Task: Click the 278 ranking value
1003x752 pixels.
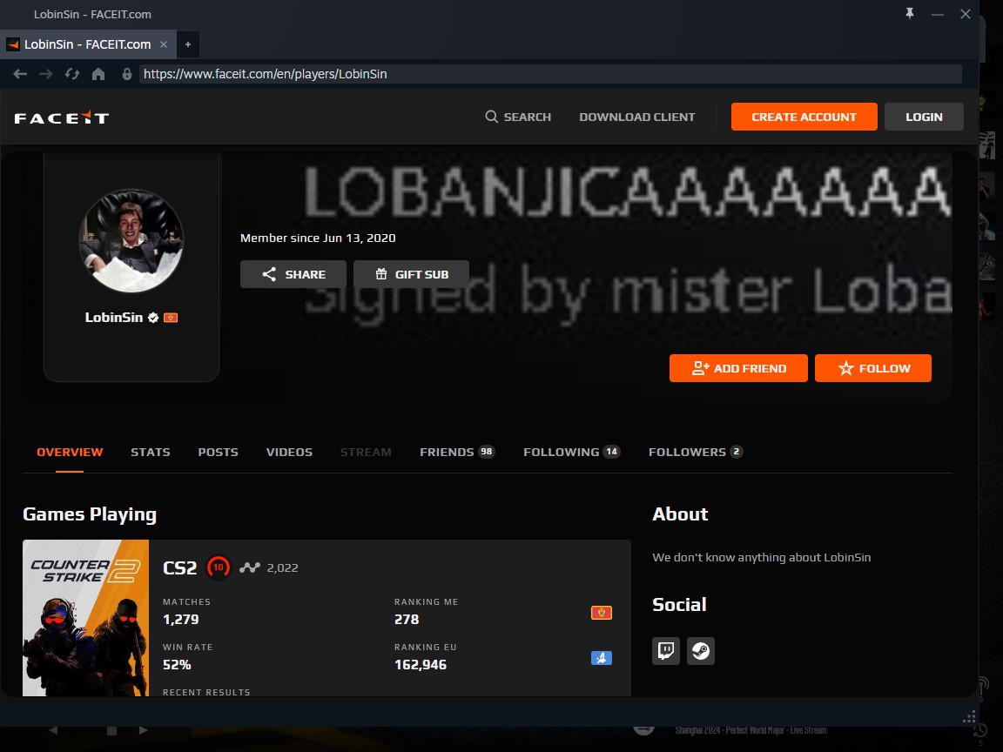Action: 407,619
